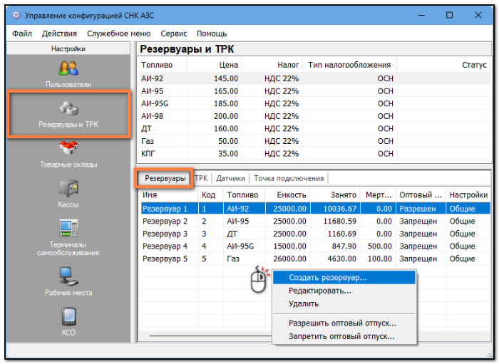Open the Кассы safe icon
499x364 pixels.
pos(68,193)
